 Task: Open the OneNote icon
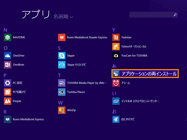click(7, 65)
